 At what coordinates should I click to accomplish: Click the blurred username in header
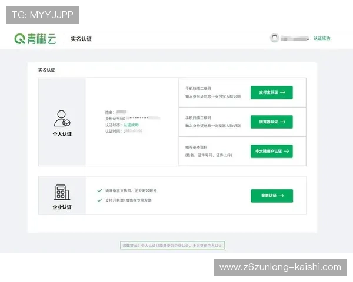[x=295, y=39]
